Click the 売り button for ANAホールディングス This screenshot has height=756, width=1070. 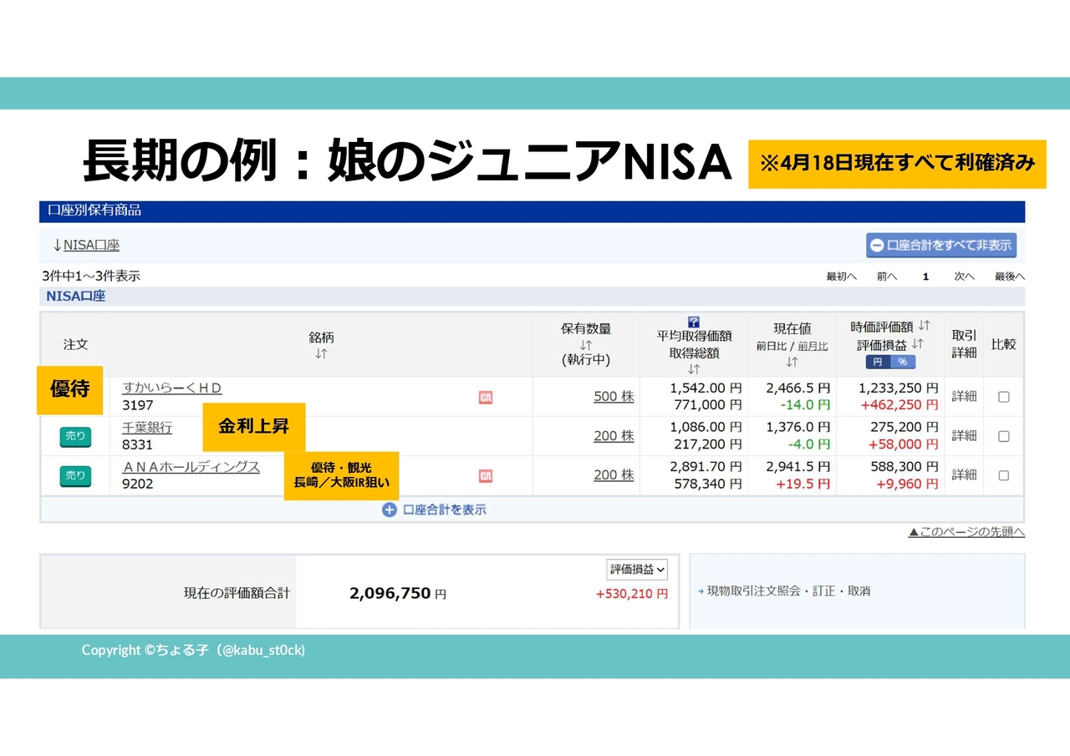click(75, 476)
